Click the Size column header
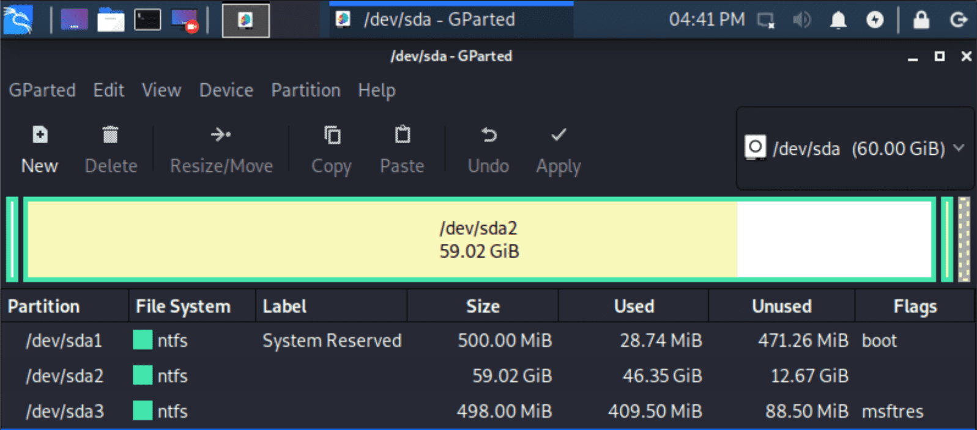The width and height of the screenshot is (977, 430). click(x=483, y=306)
